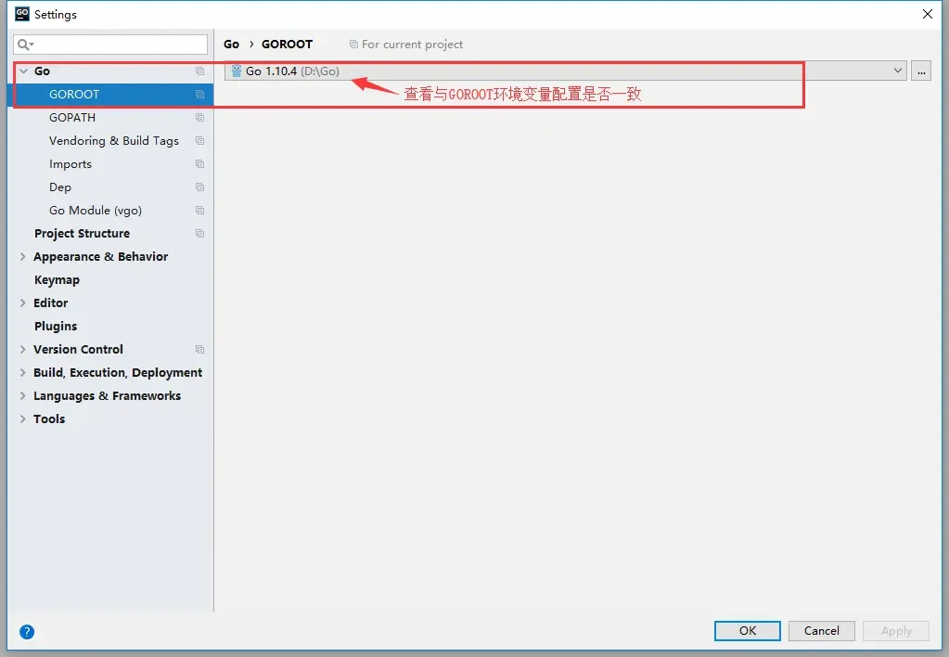This screenshot has width=949, height=657.
Task: Click the project-level icon beside GOROOT
Action: tap(199, 95)
